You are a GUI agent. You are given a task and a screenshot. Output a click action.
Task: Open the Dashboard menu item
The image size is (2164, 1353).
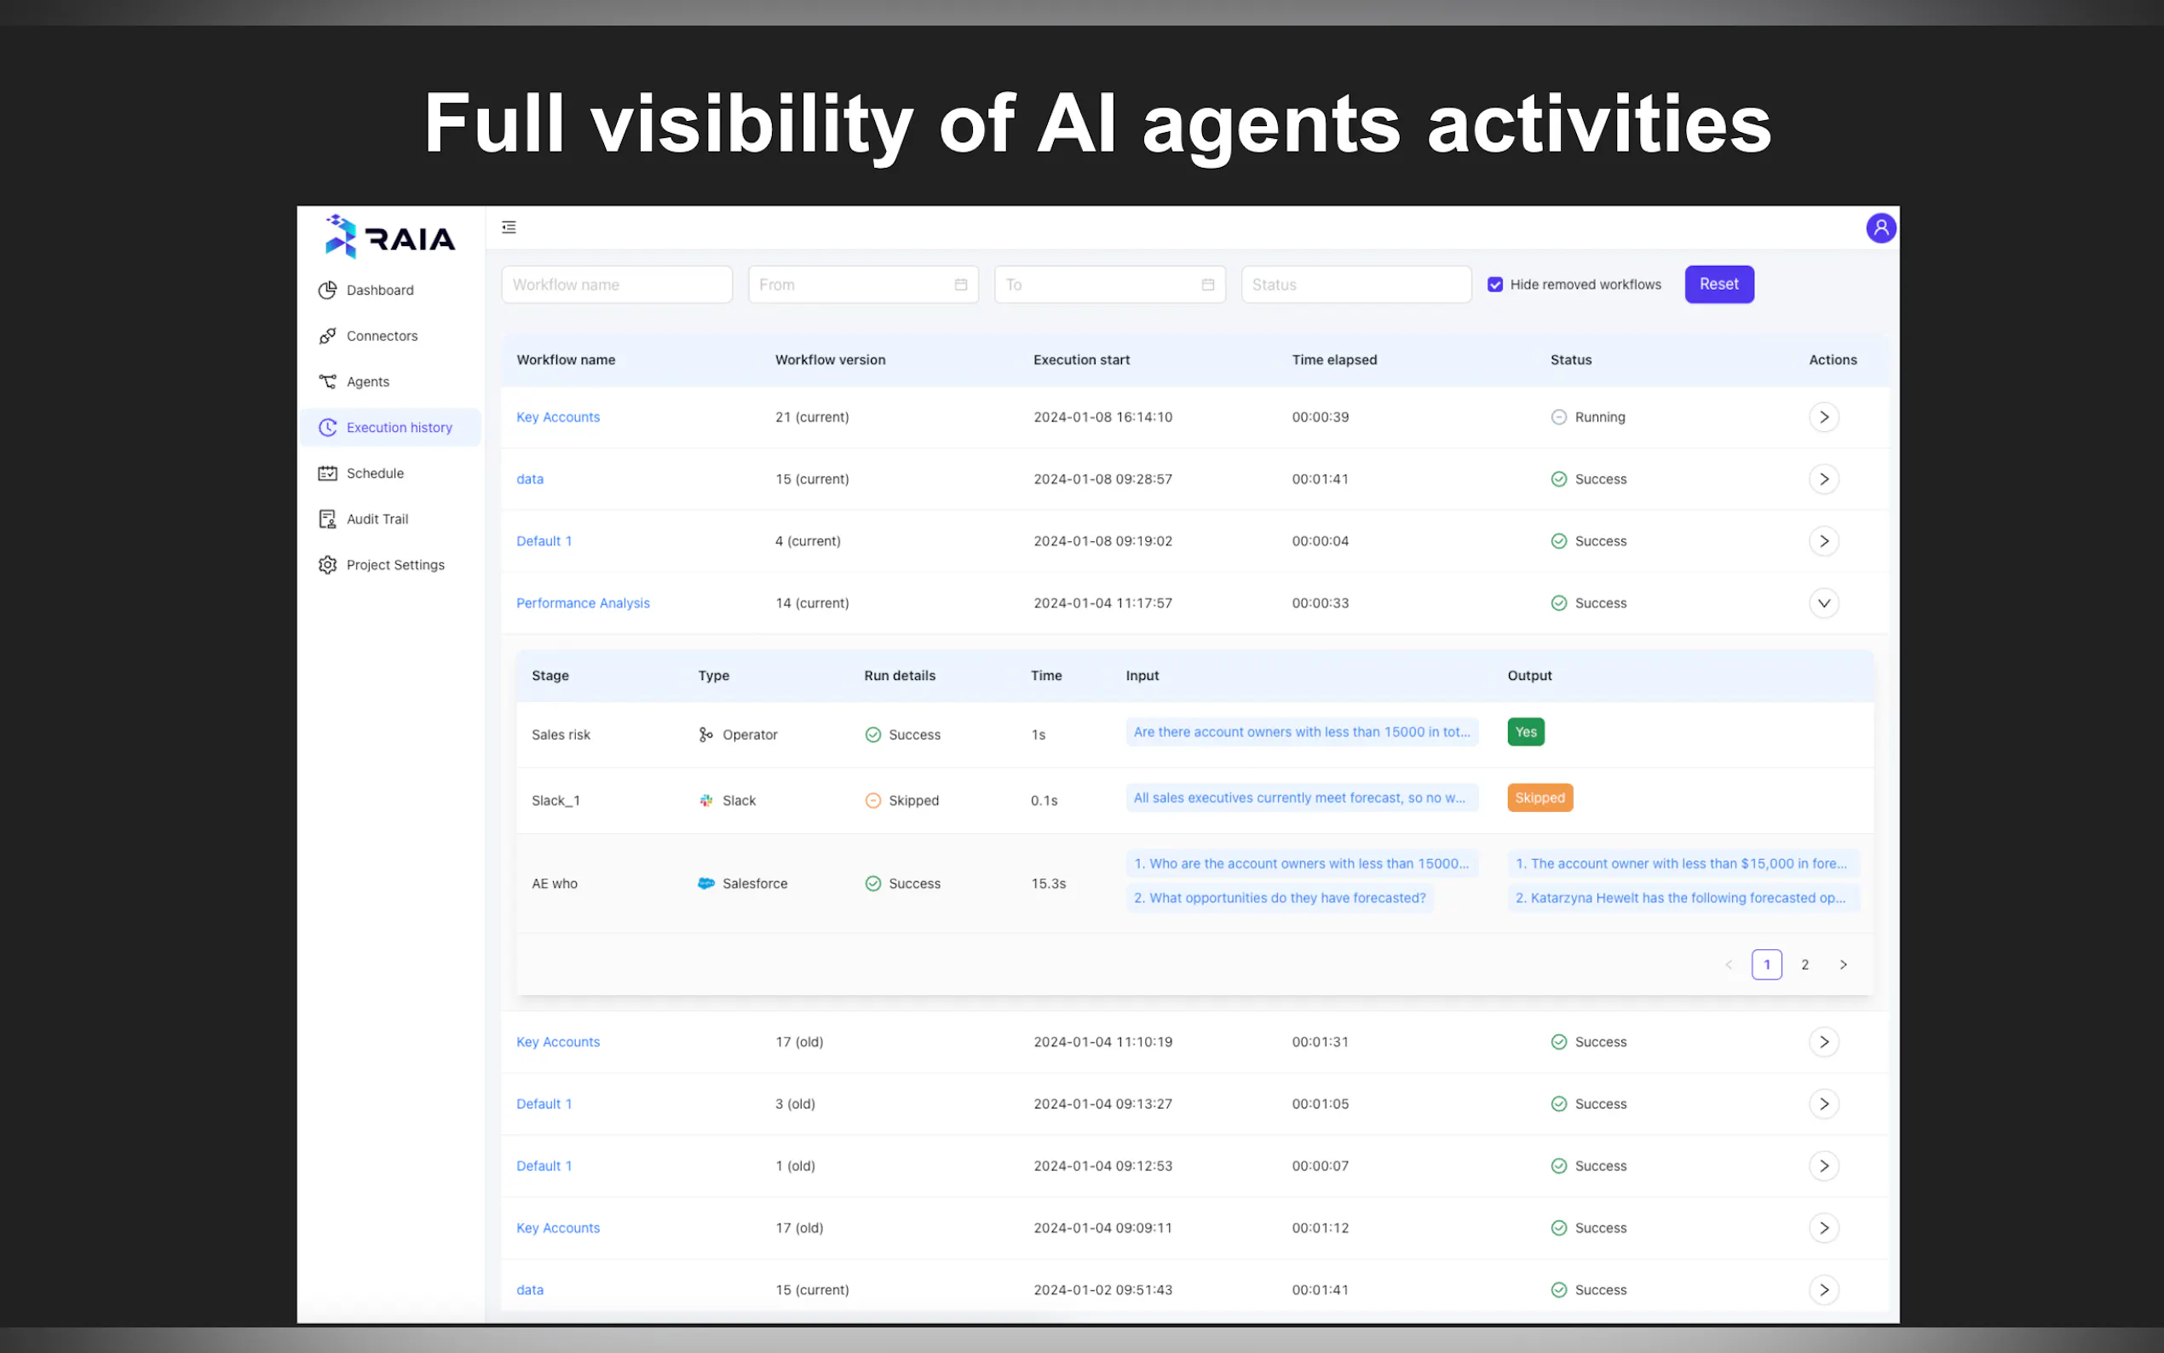pos(391,290)
